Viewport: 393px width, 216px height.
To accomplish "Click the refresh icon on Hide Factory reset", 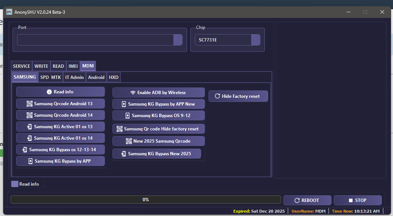I will tap(217, 96).
